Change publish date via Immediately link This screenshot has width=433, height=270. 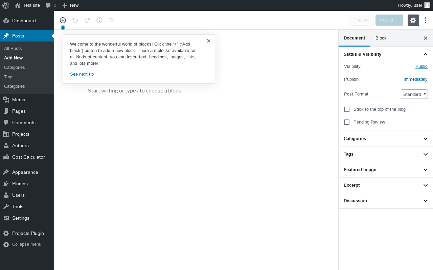(415, 79)
